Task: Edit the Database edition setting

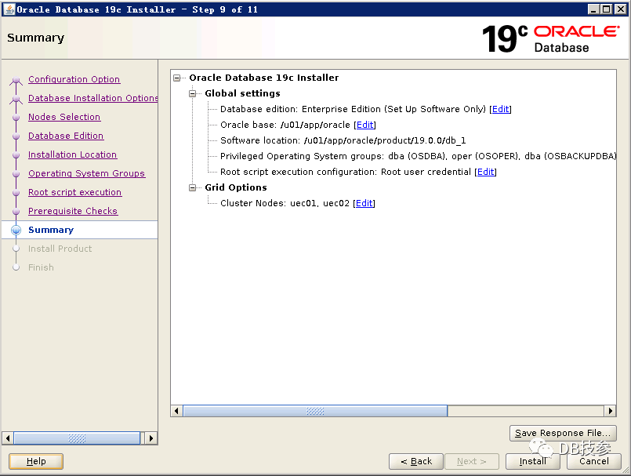Action: tap(500, 109)
